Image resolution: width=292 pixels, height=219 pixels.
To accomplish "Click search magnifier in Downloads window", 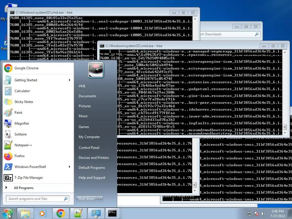I will click(x=257, y=34).
